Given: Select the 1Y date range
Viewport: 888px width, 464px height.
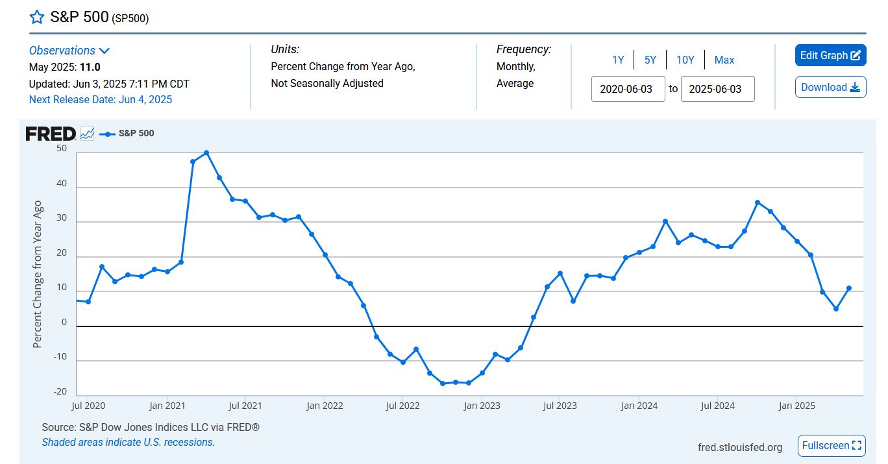Looking at the screenshot, I should (x=617, y=60).
